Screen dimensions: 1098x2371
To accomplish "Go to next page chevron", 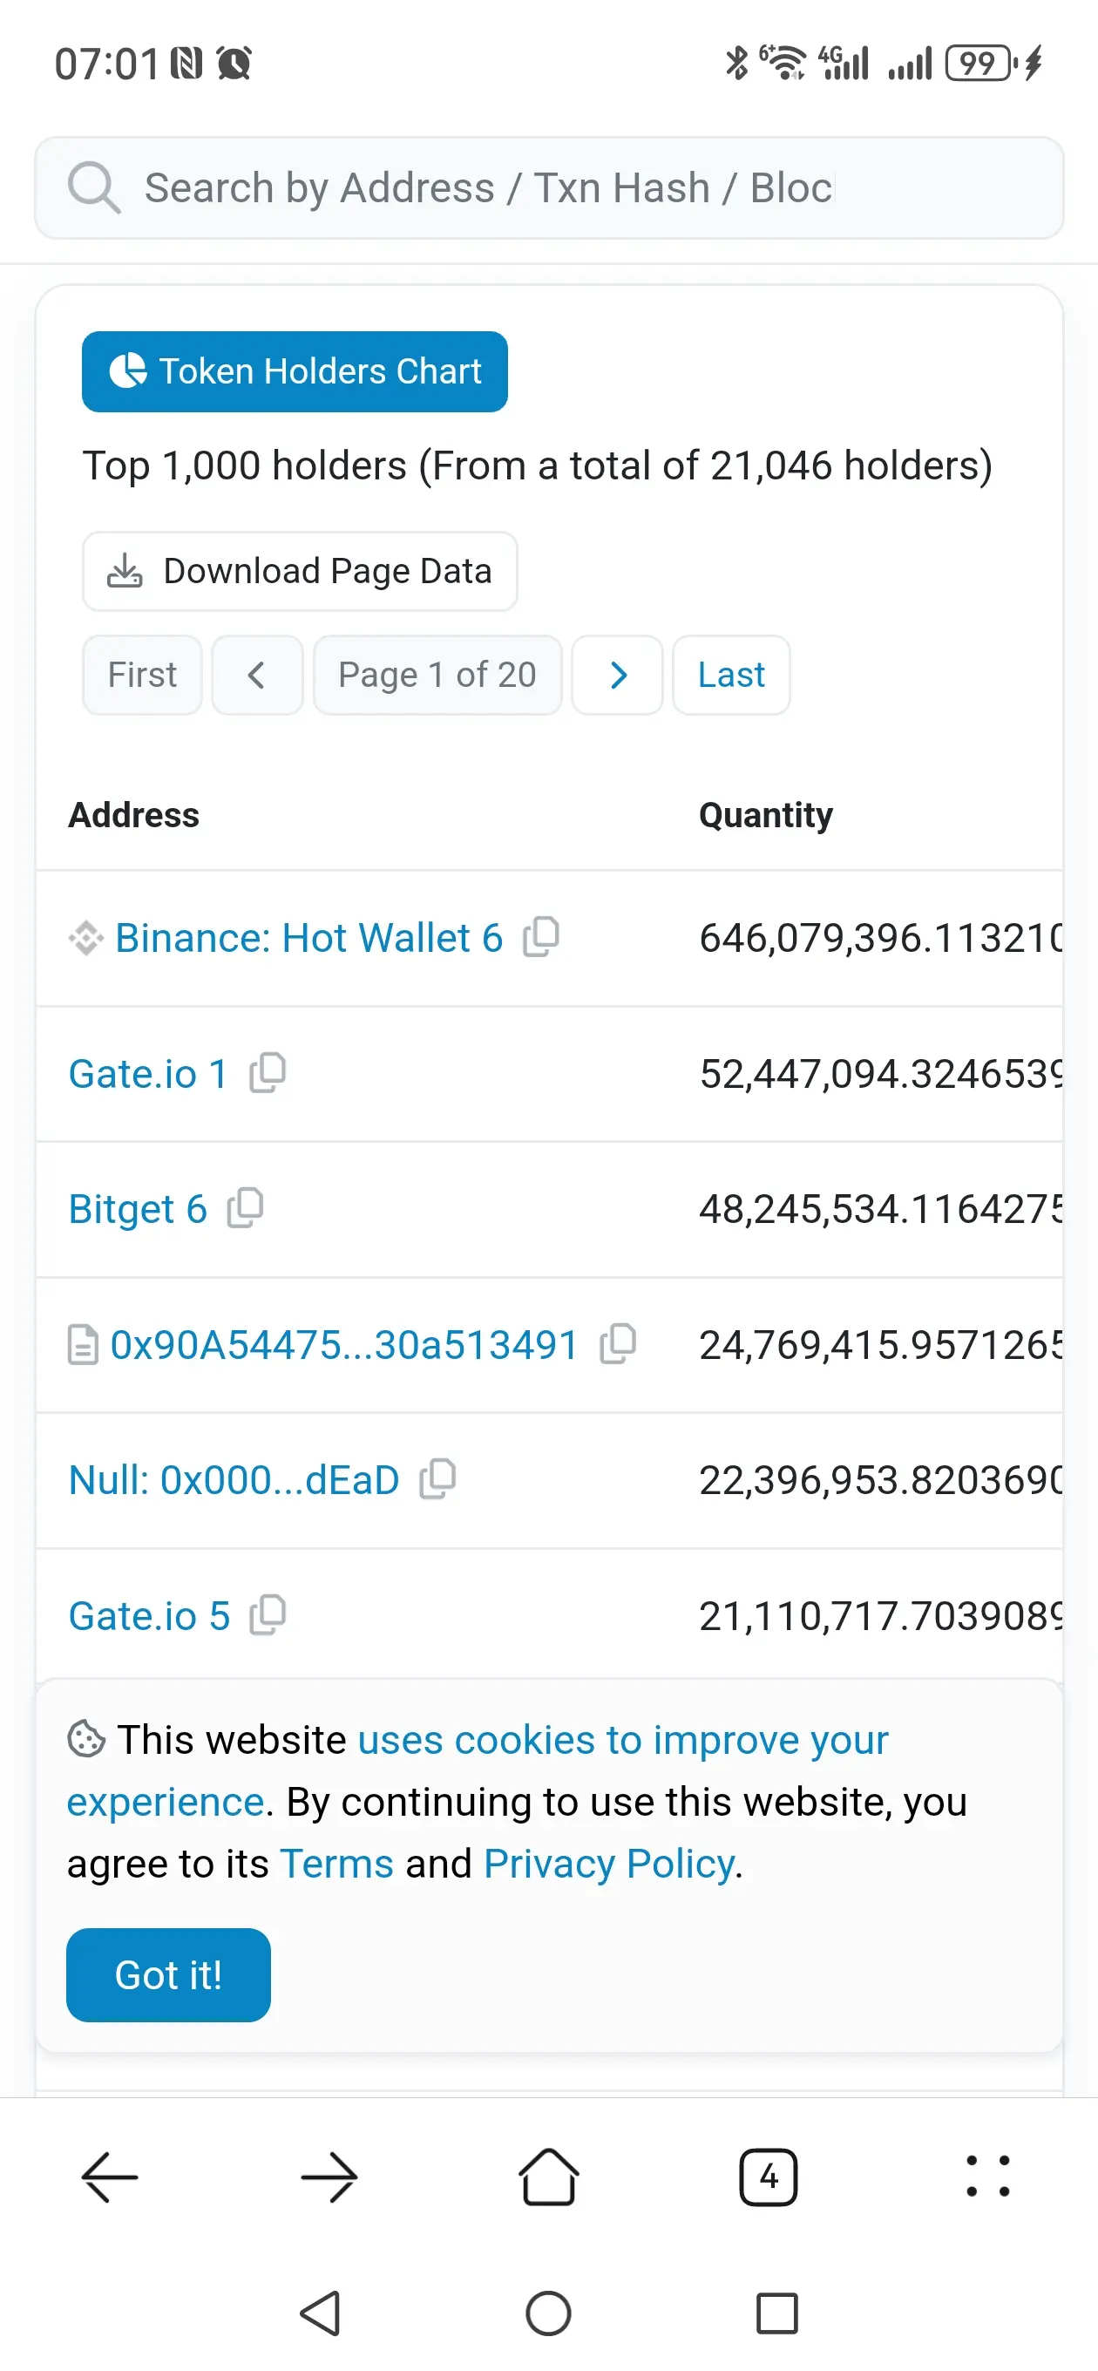I will click(618, 675).
